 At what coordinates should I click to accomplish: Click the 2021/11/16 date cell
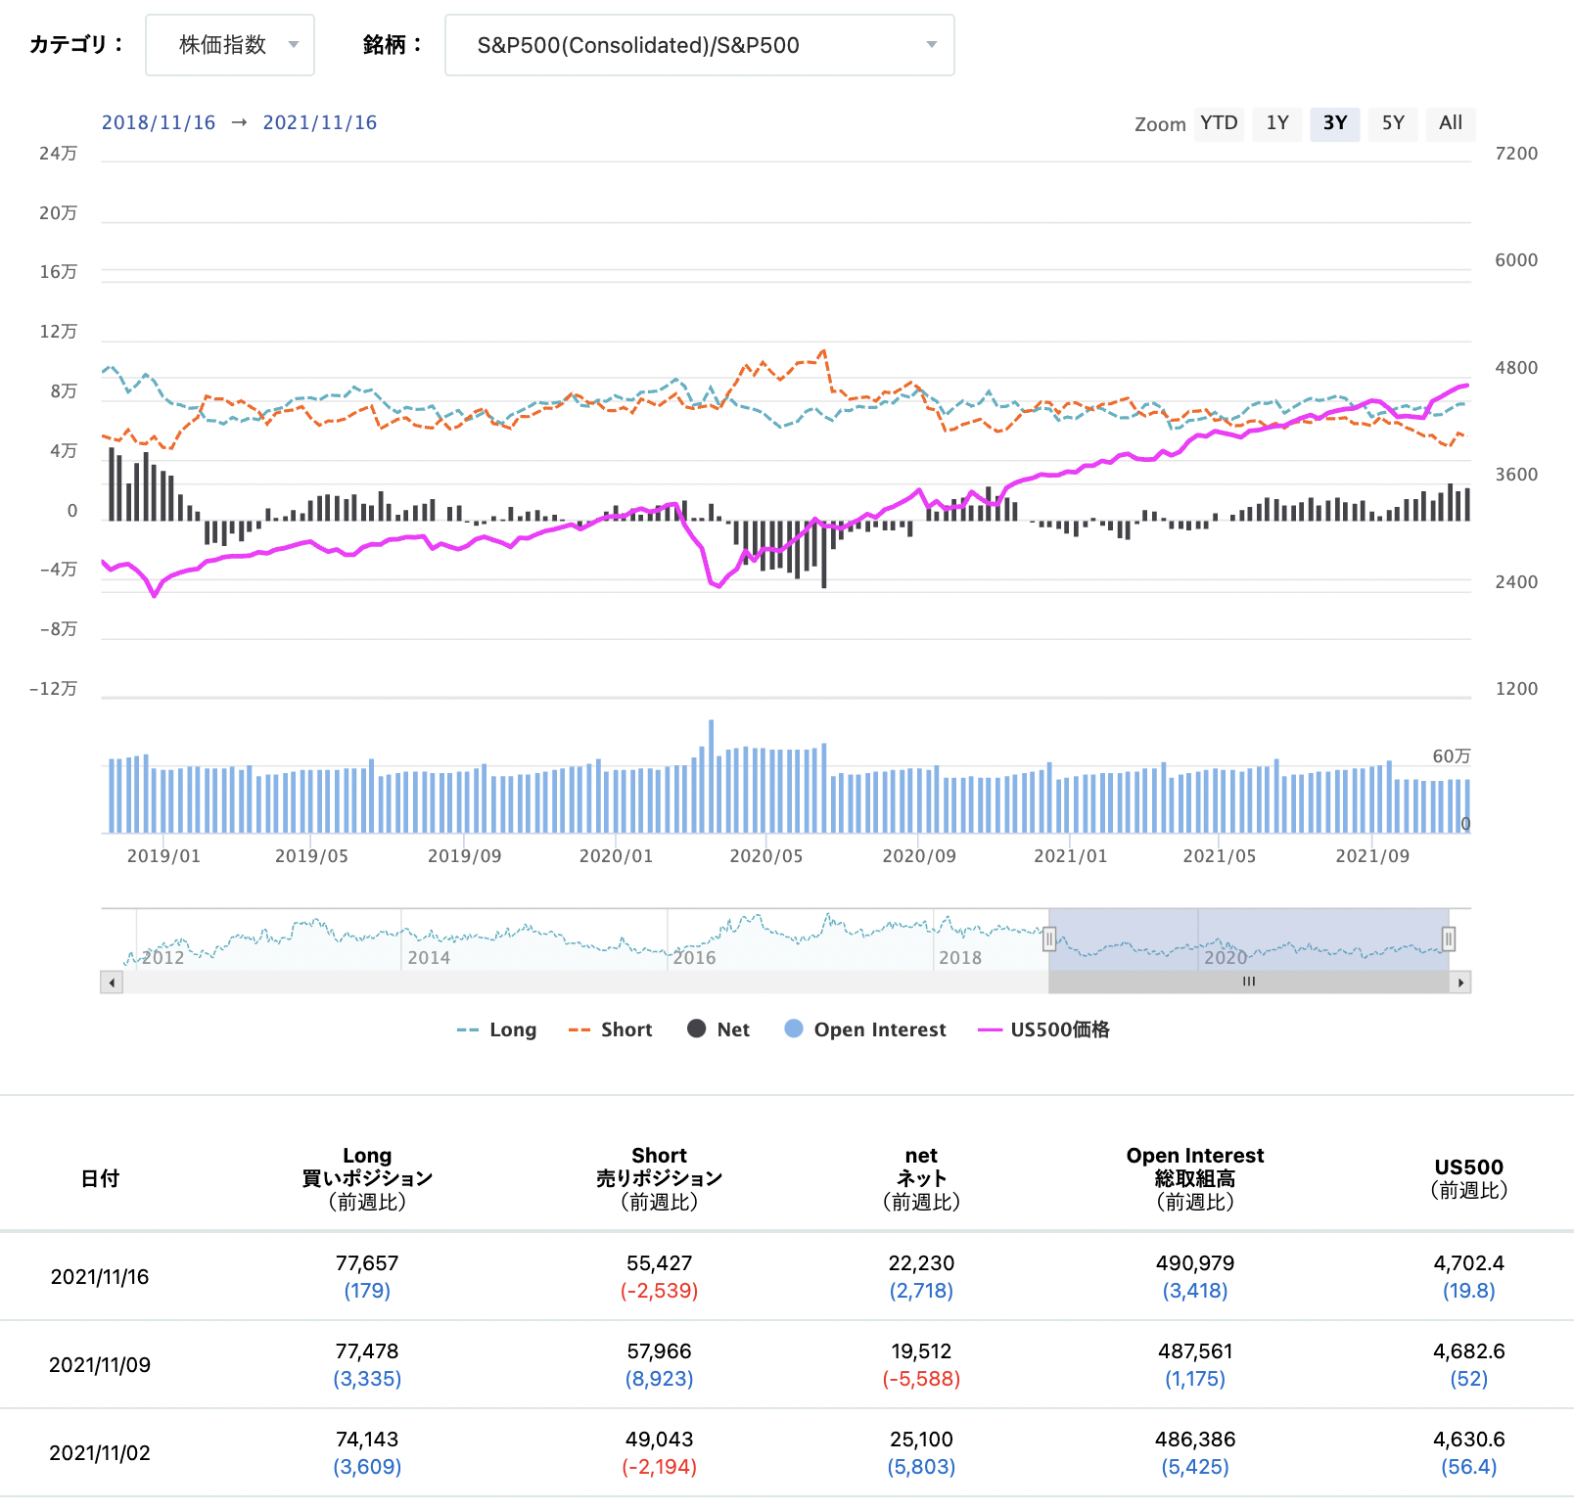tap(100, 1277)
